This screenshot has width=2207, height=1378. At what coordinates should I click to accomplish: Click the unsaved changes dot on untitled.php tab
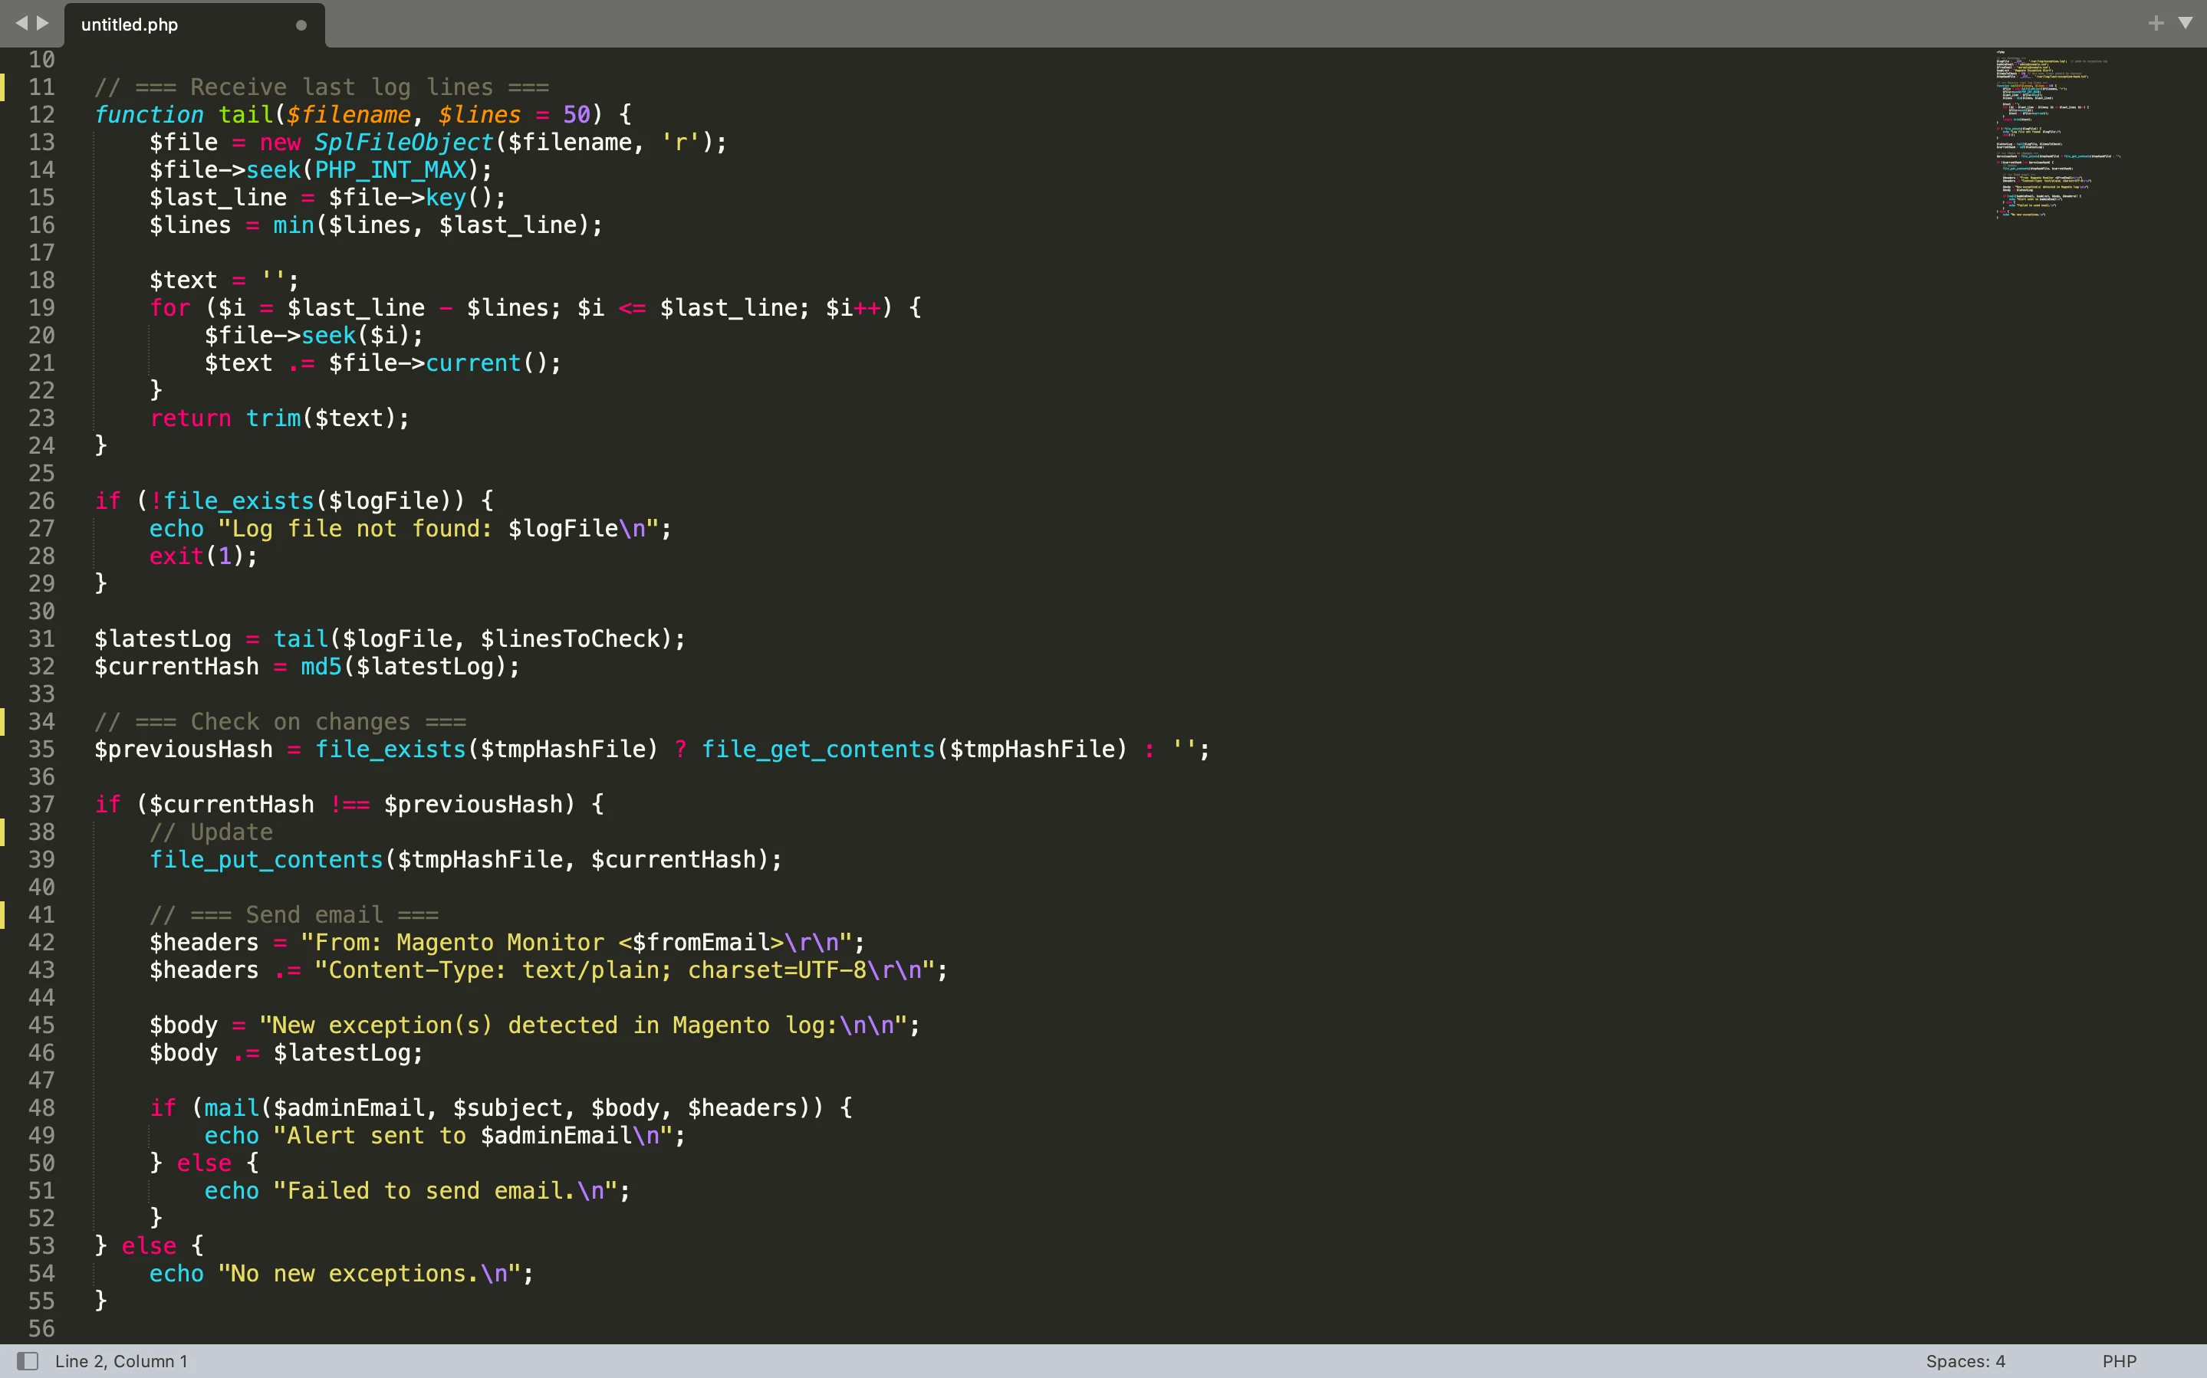click(301, 25)
